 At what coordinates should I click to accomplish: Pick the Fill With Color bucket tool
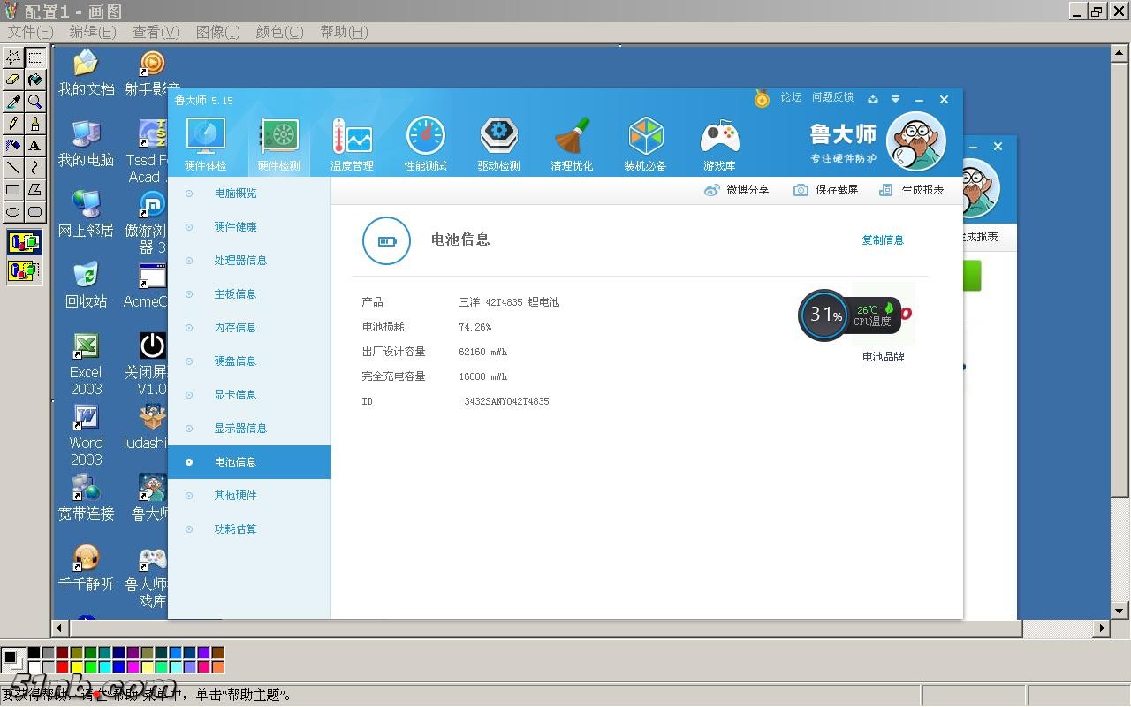34,80
